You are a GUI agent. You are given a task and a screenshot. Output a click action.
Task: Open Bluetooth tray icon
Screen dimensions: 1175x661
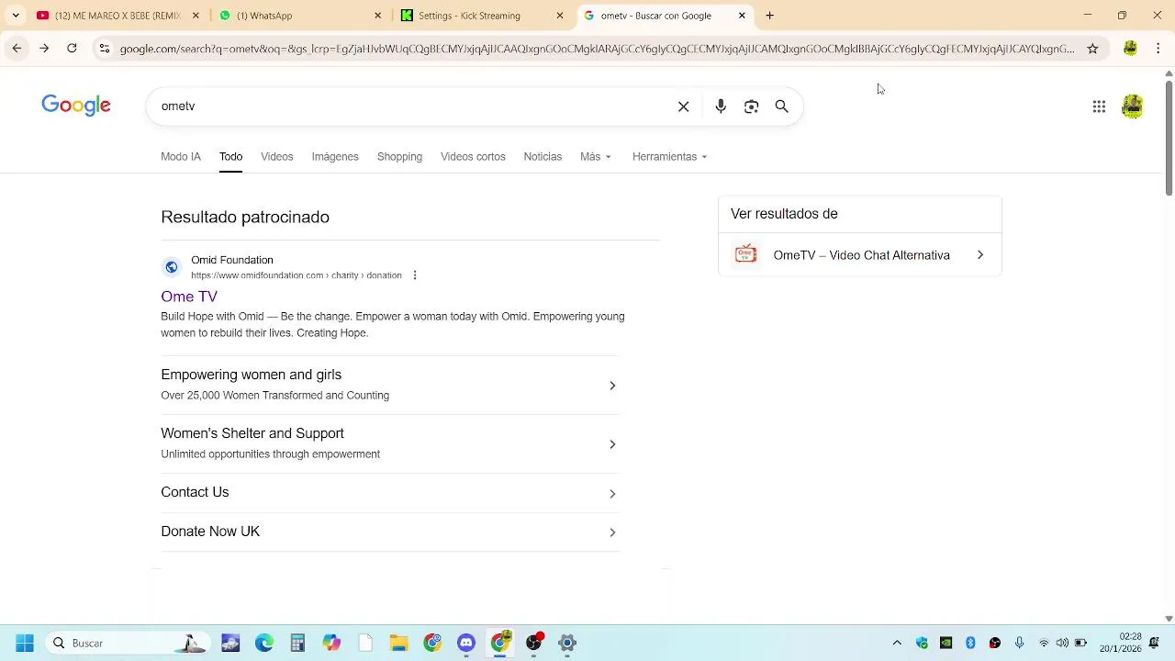[970, 643]
